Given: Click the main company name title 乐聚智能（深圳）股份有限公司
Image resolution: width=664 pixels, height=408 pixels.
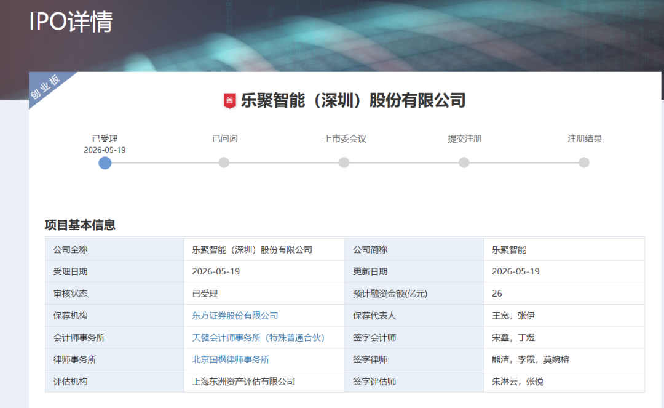Looking at the screenshot, I should click(353, 101).
